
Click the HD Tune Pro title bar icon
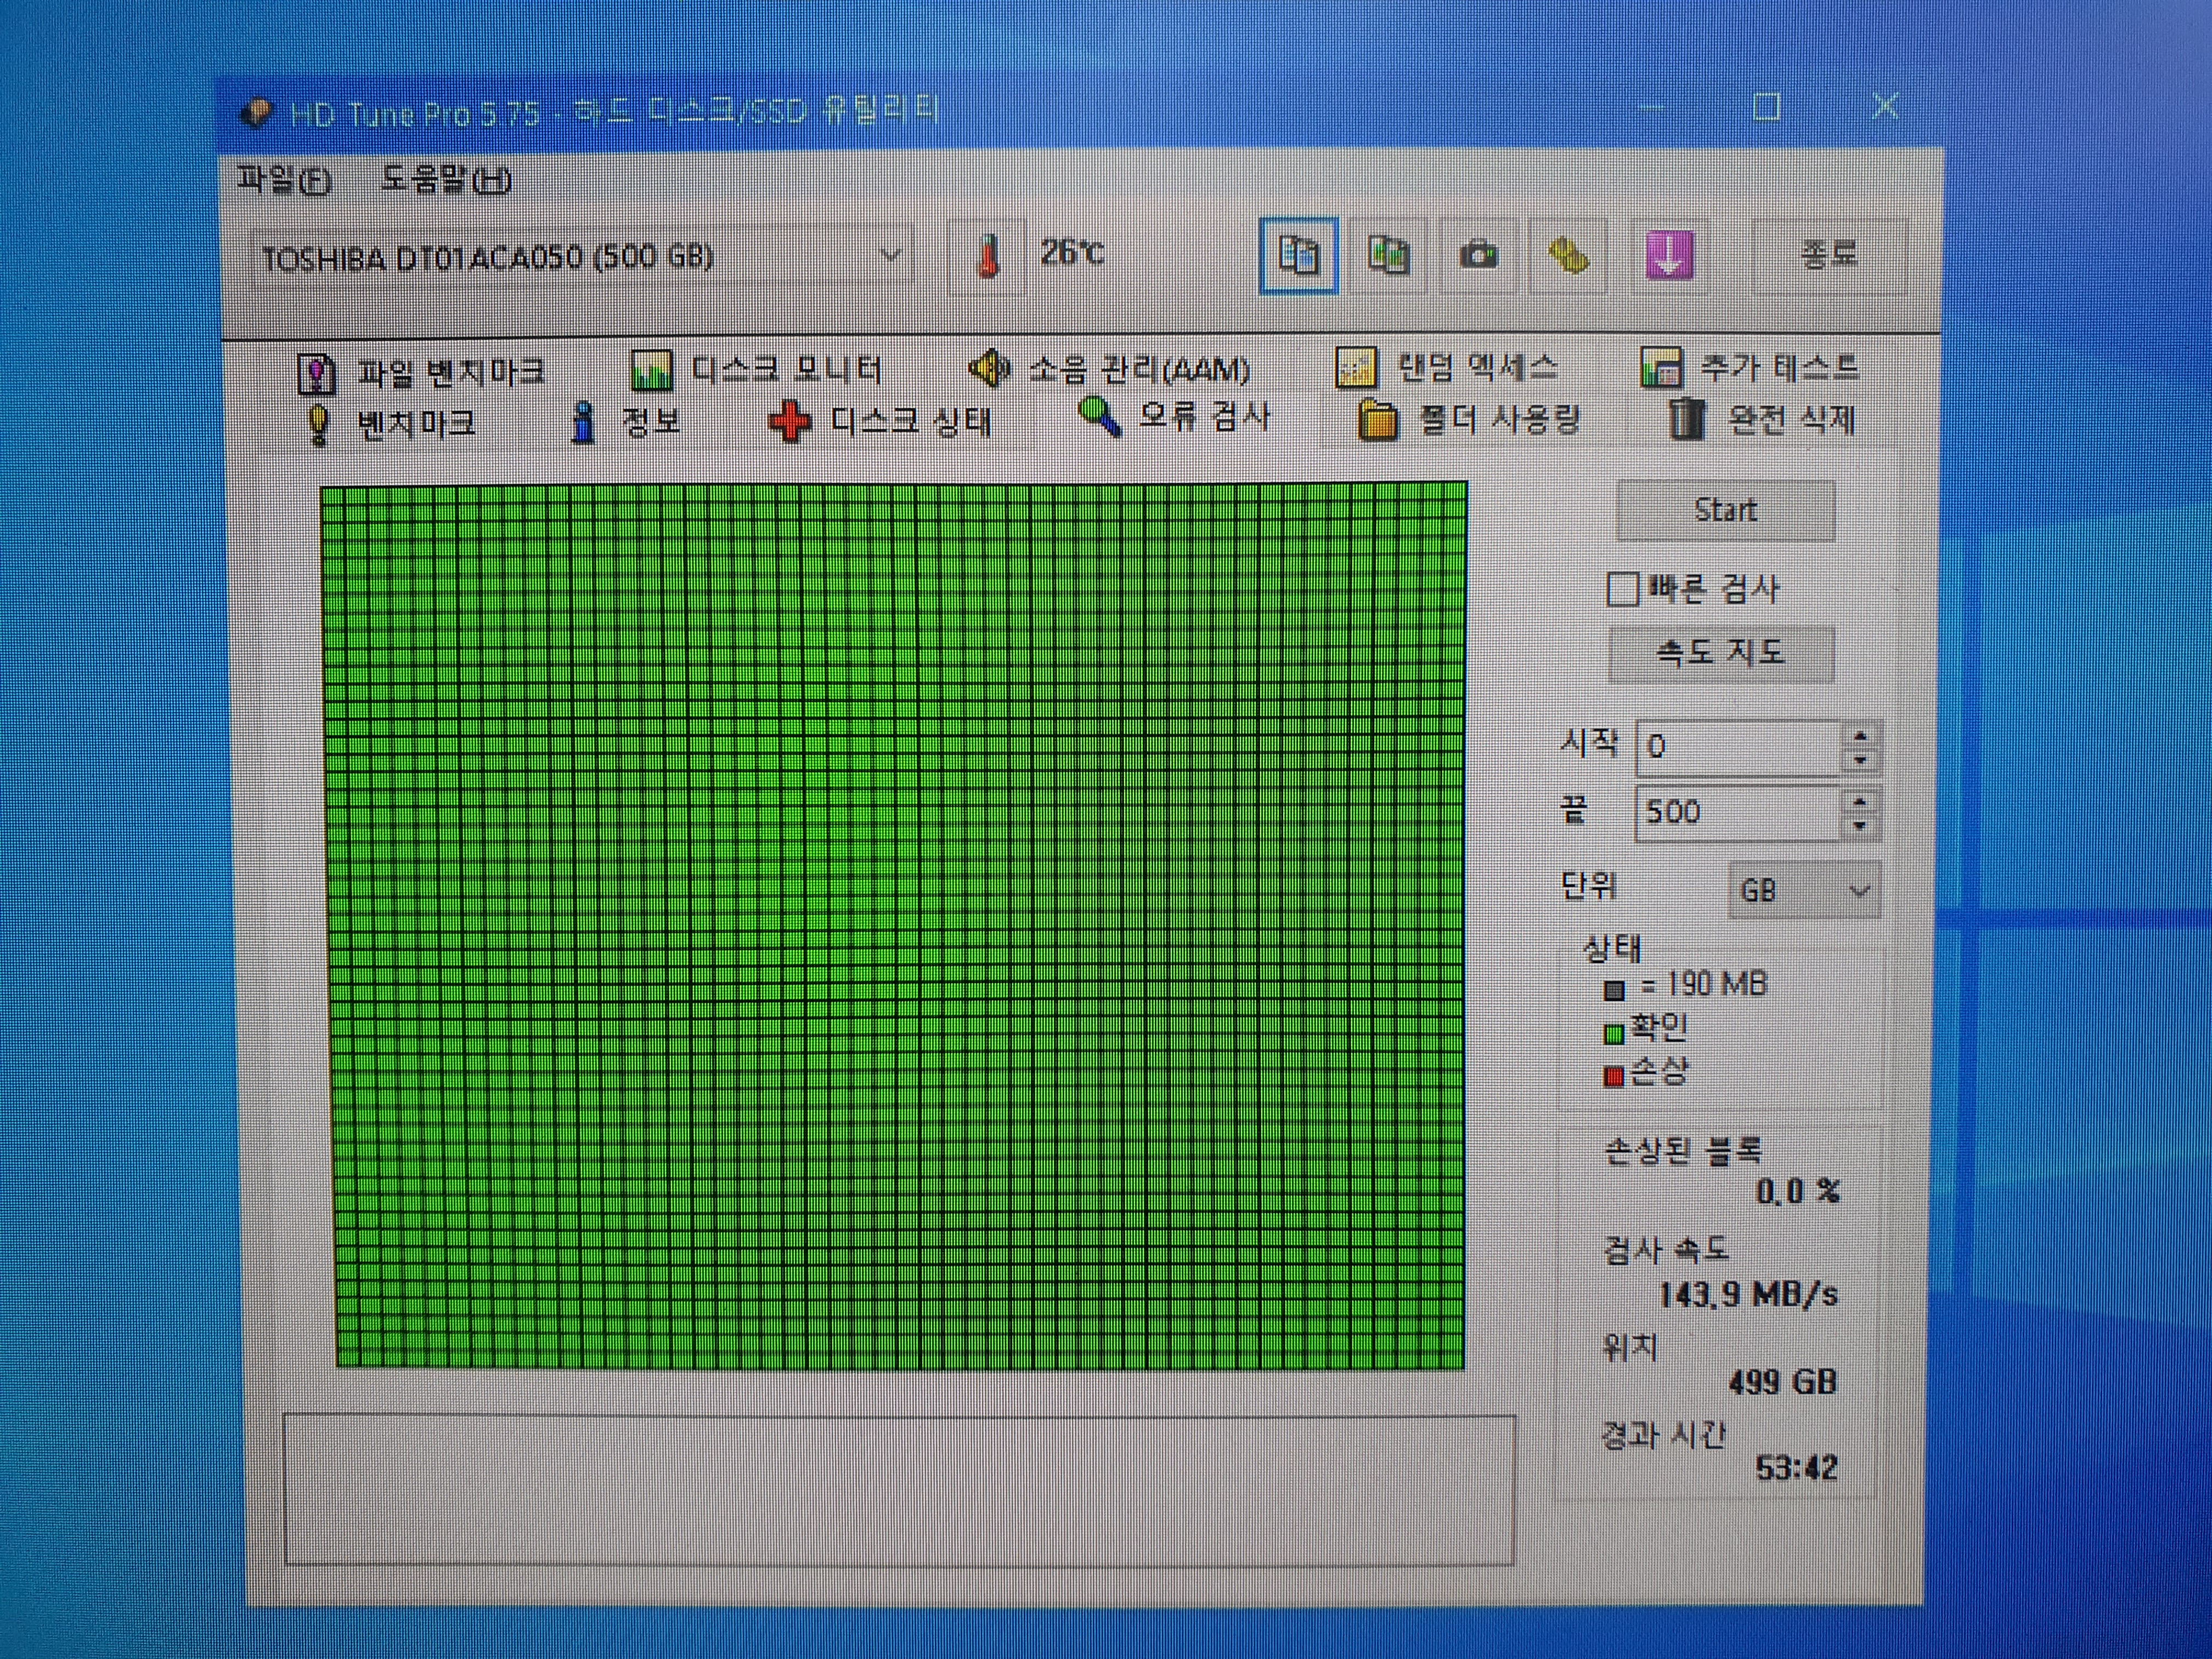[x=257, y=113]
